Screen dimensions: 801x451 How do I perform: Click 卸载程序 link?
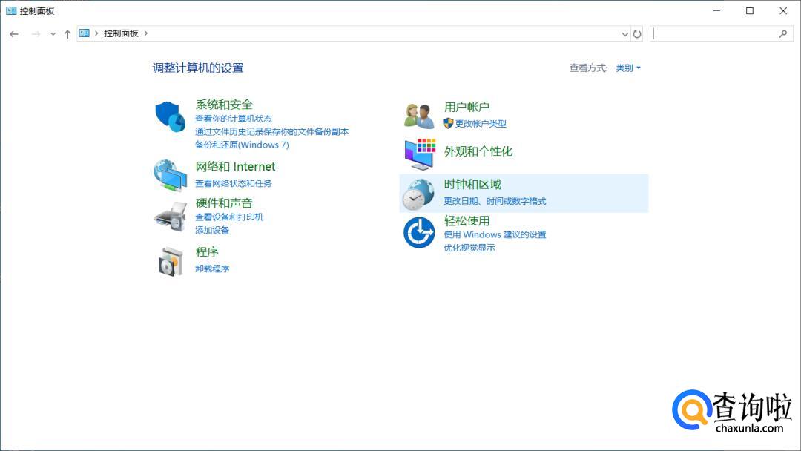(212, 269)
